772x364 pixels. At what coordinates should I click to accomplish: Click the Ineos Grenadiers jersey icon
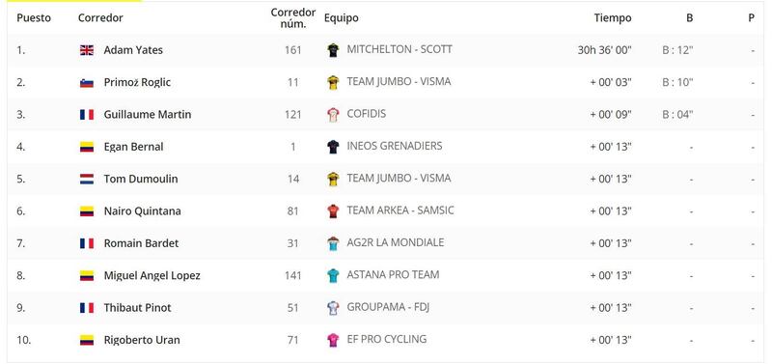[333, 147]
